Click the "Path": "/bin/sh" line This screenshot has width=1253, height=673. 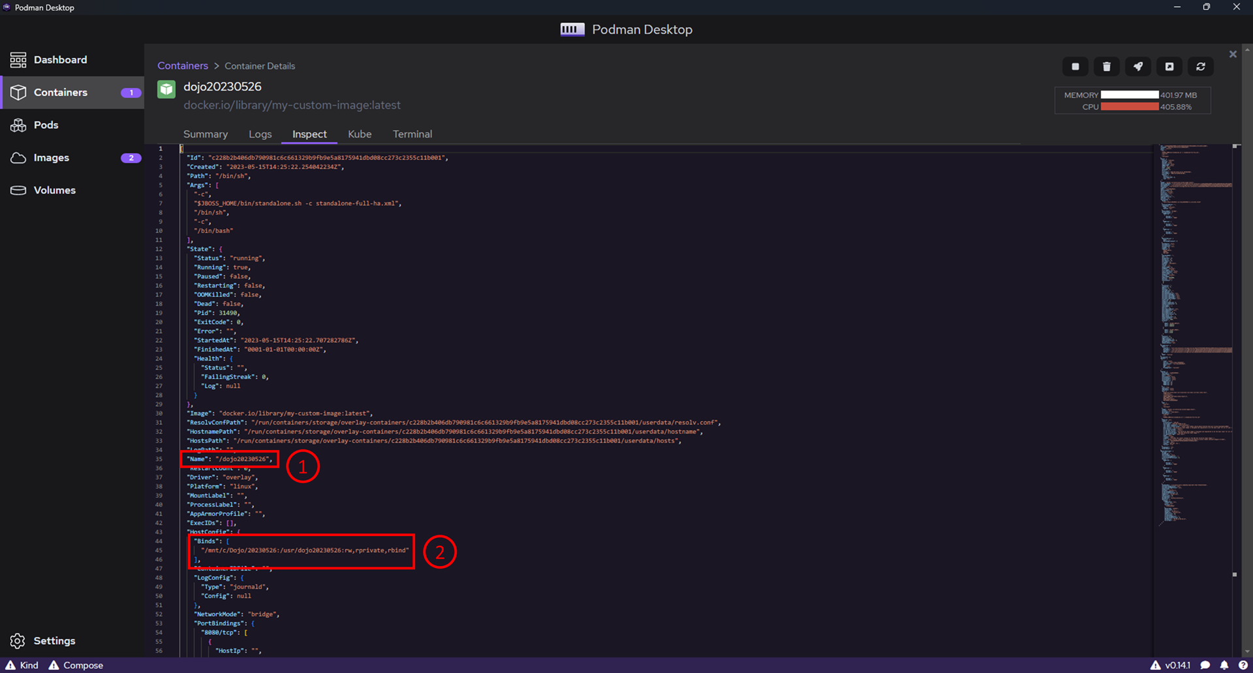tap(219, 176)
